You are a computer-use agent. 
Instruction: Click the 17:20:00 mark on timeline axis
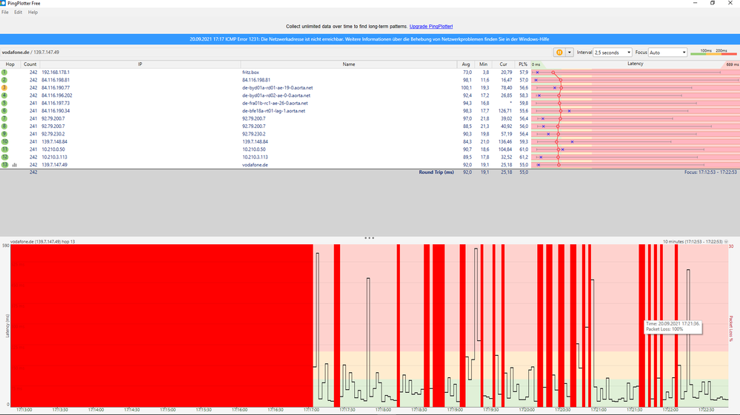pos(526,410)
